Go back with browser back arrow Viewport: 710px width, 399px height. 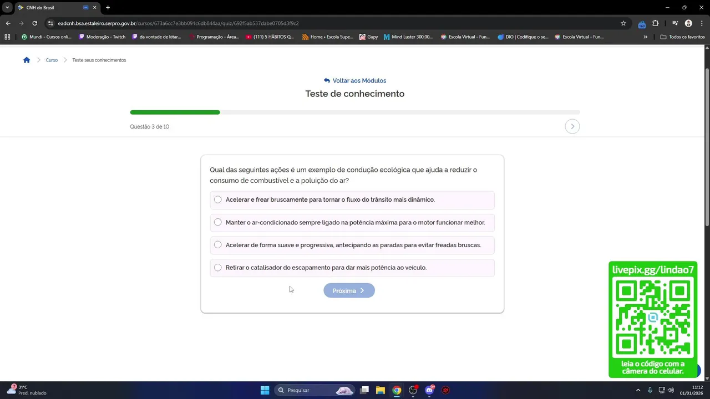pos(8,23)
